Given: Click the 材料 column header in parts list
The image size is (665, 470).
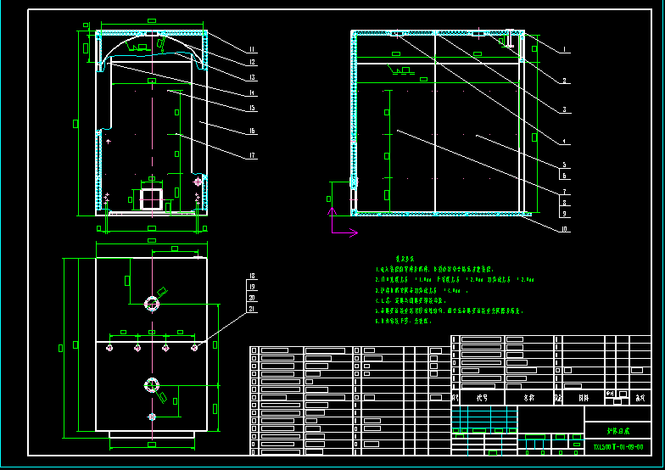Looking at the screenshot, I should (x=584, y=398).
